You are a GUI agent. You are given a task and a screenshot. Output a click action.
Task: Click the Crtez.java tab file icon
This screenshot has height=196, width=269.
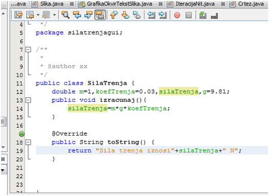coord(232,4)
